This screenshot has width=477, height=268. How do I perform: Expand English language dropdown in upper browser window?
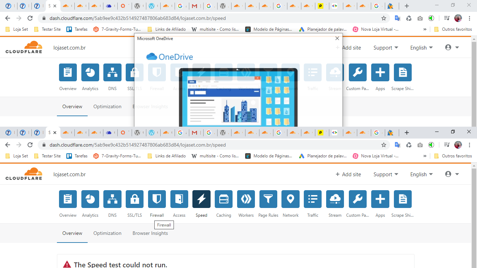pos(421,48)
